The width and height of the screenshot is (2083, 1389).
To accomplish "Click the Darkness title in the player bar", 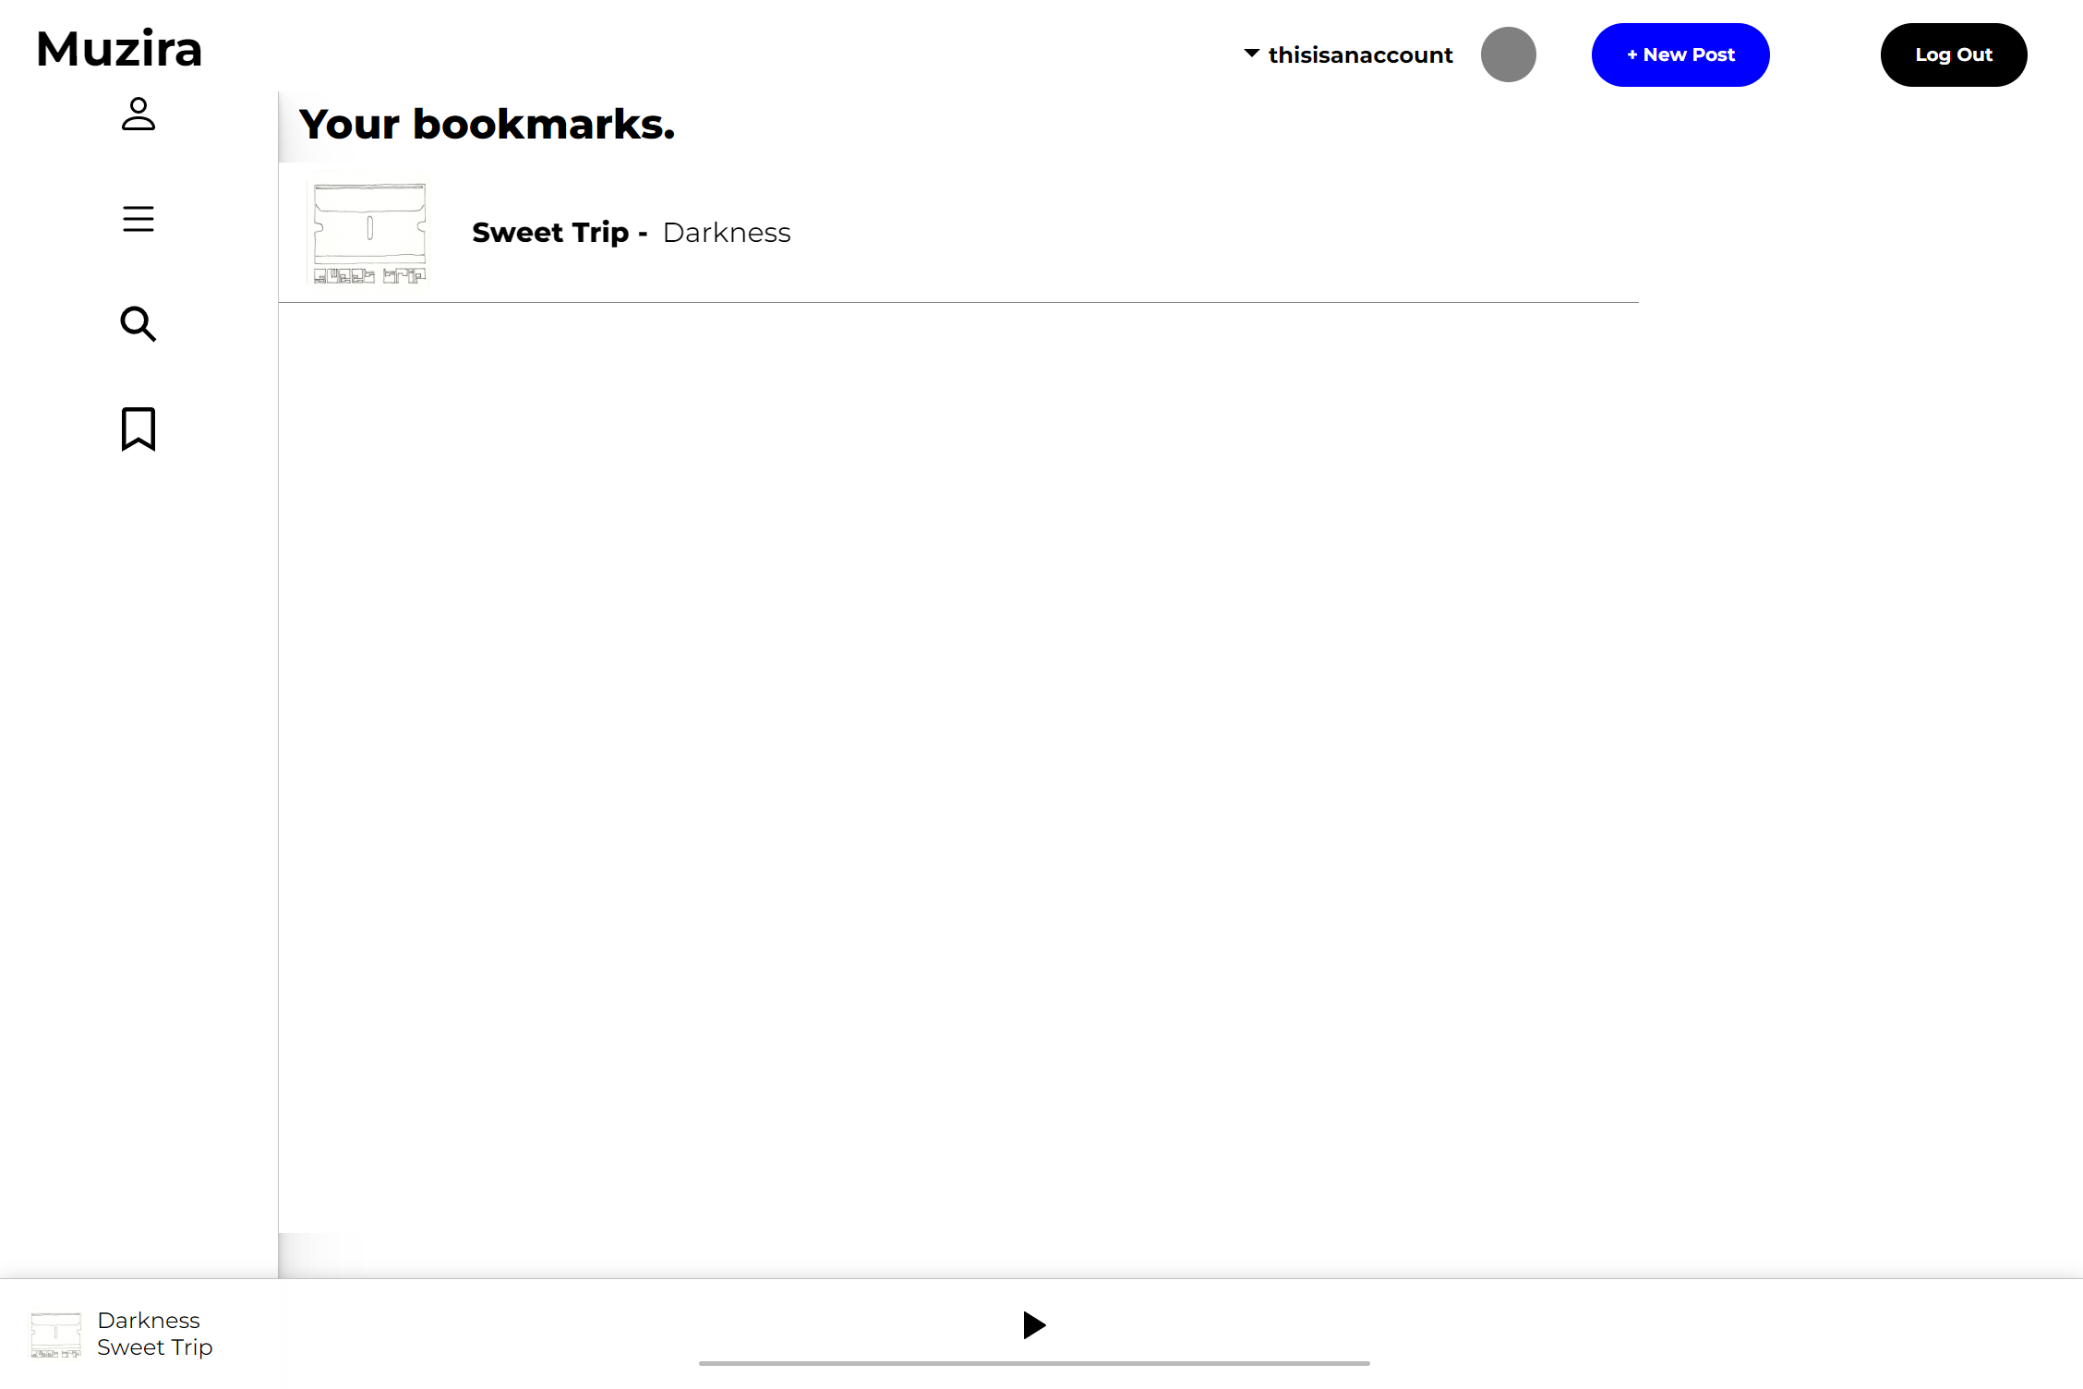I will click(x=149, y=1321).
